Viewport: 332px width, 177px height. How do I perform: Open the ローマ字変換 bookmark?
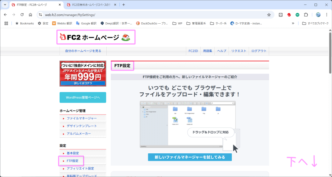coord(246,23)
